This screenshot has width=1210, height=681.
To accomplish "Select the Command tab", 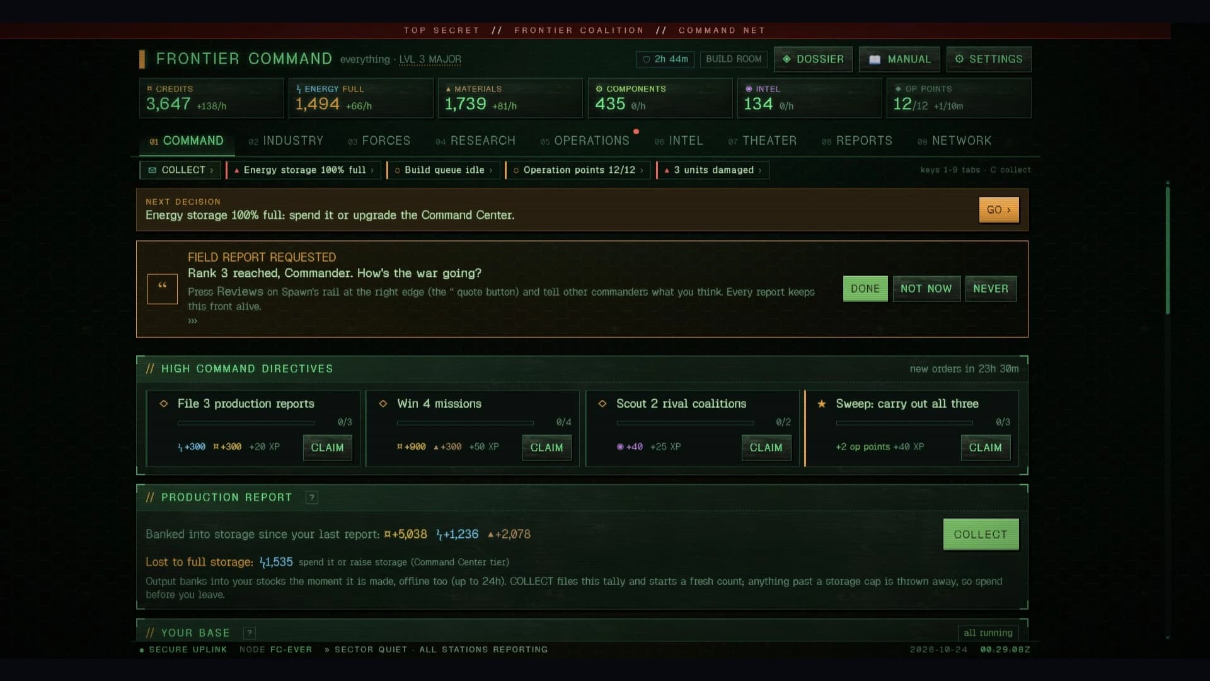I will 187,141.
